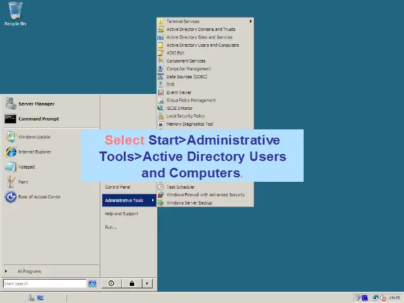Click the power button in the Start menu
This screenshot has width=404, height=303.
point(111,283)
